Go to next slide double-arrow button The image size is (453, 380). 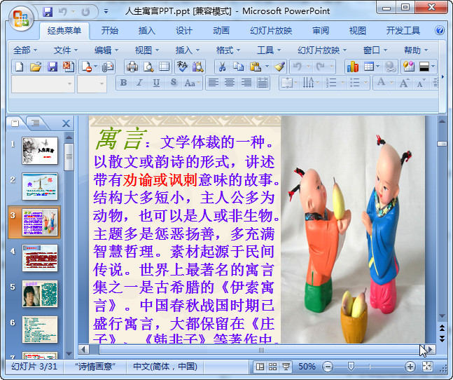pyautogui.click(x=442, y=339)
